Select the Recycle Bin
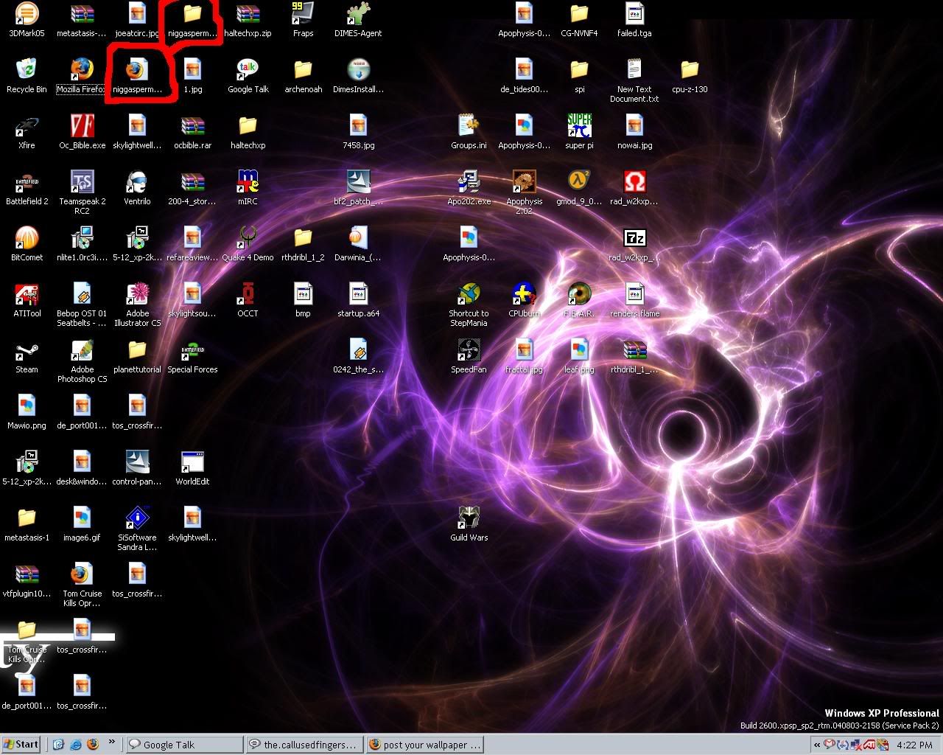The image size is (943, 755). 27,72
